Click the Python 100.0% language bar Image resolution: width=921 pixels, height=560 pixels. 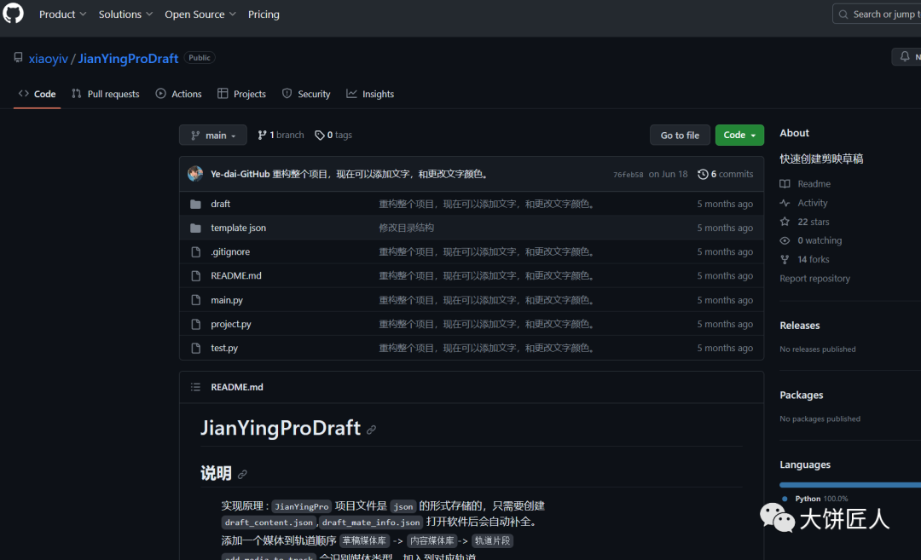click(x=853, y=484)
